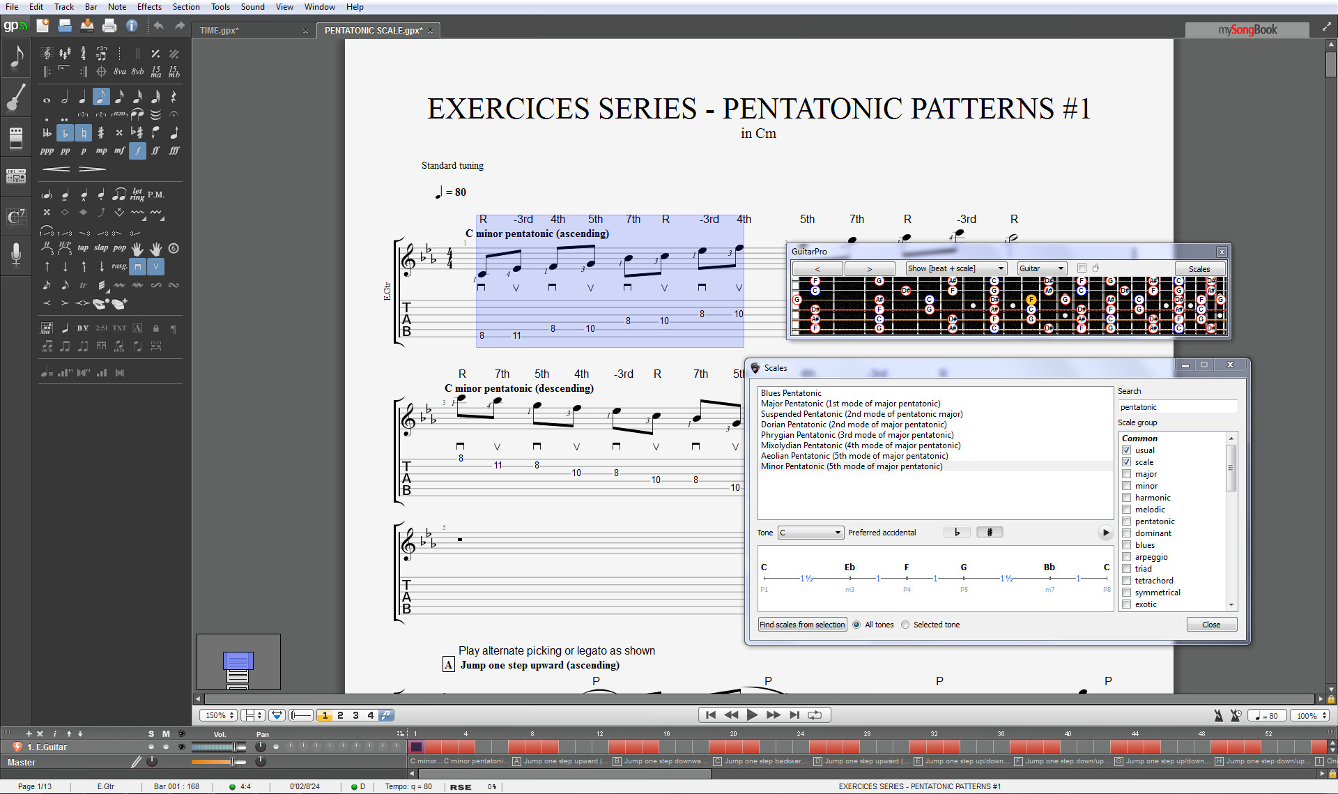1338x794 pixels.
Task: Uncheck the usual scale group checkbox
Action: [x=1126, y=450]
